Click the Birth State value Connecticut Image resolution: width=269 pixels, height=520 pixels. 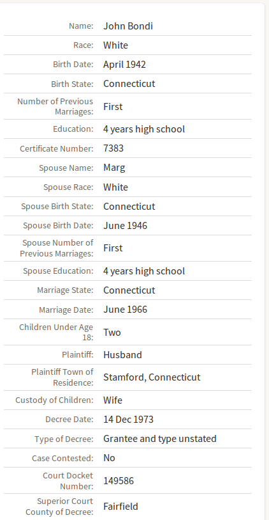(129, 84)
